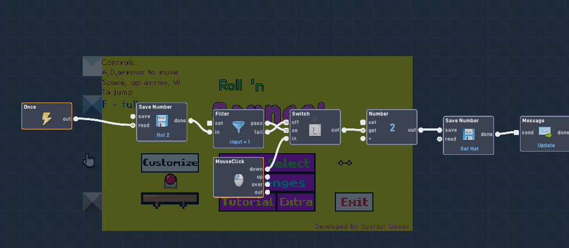Select the Filter node 'in' port
569x248 pixels.
(209, 132)
